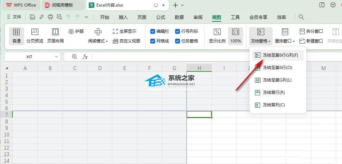Select 冻结至第G列(L) option

[278, 80]
